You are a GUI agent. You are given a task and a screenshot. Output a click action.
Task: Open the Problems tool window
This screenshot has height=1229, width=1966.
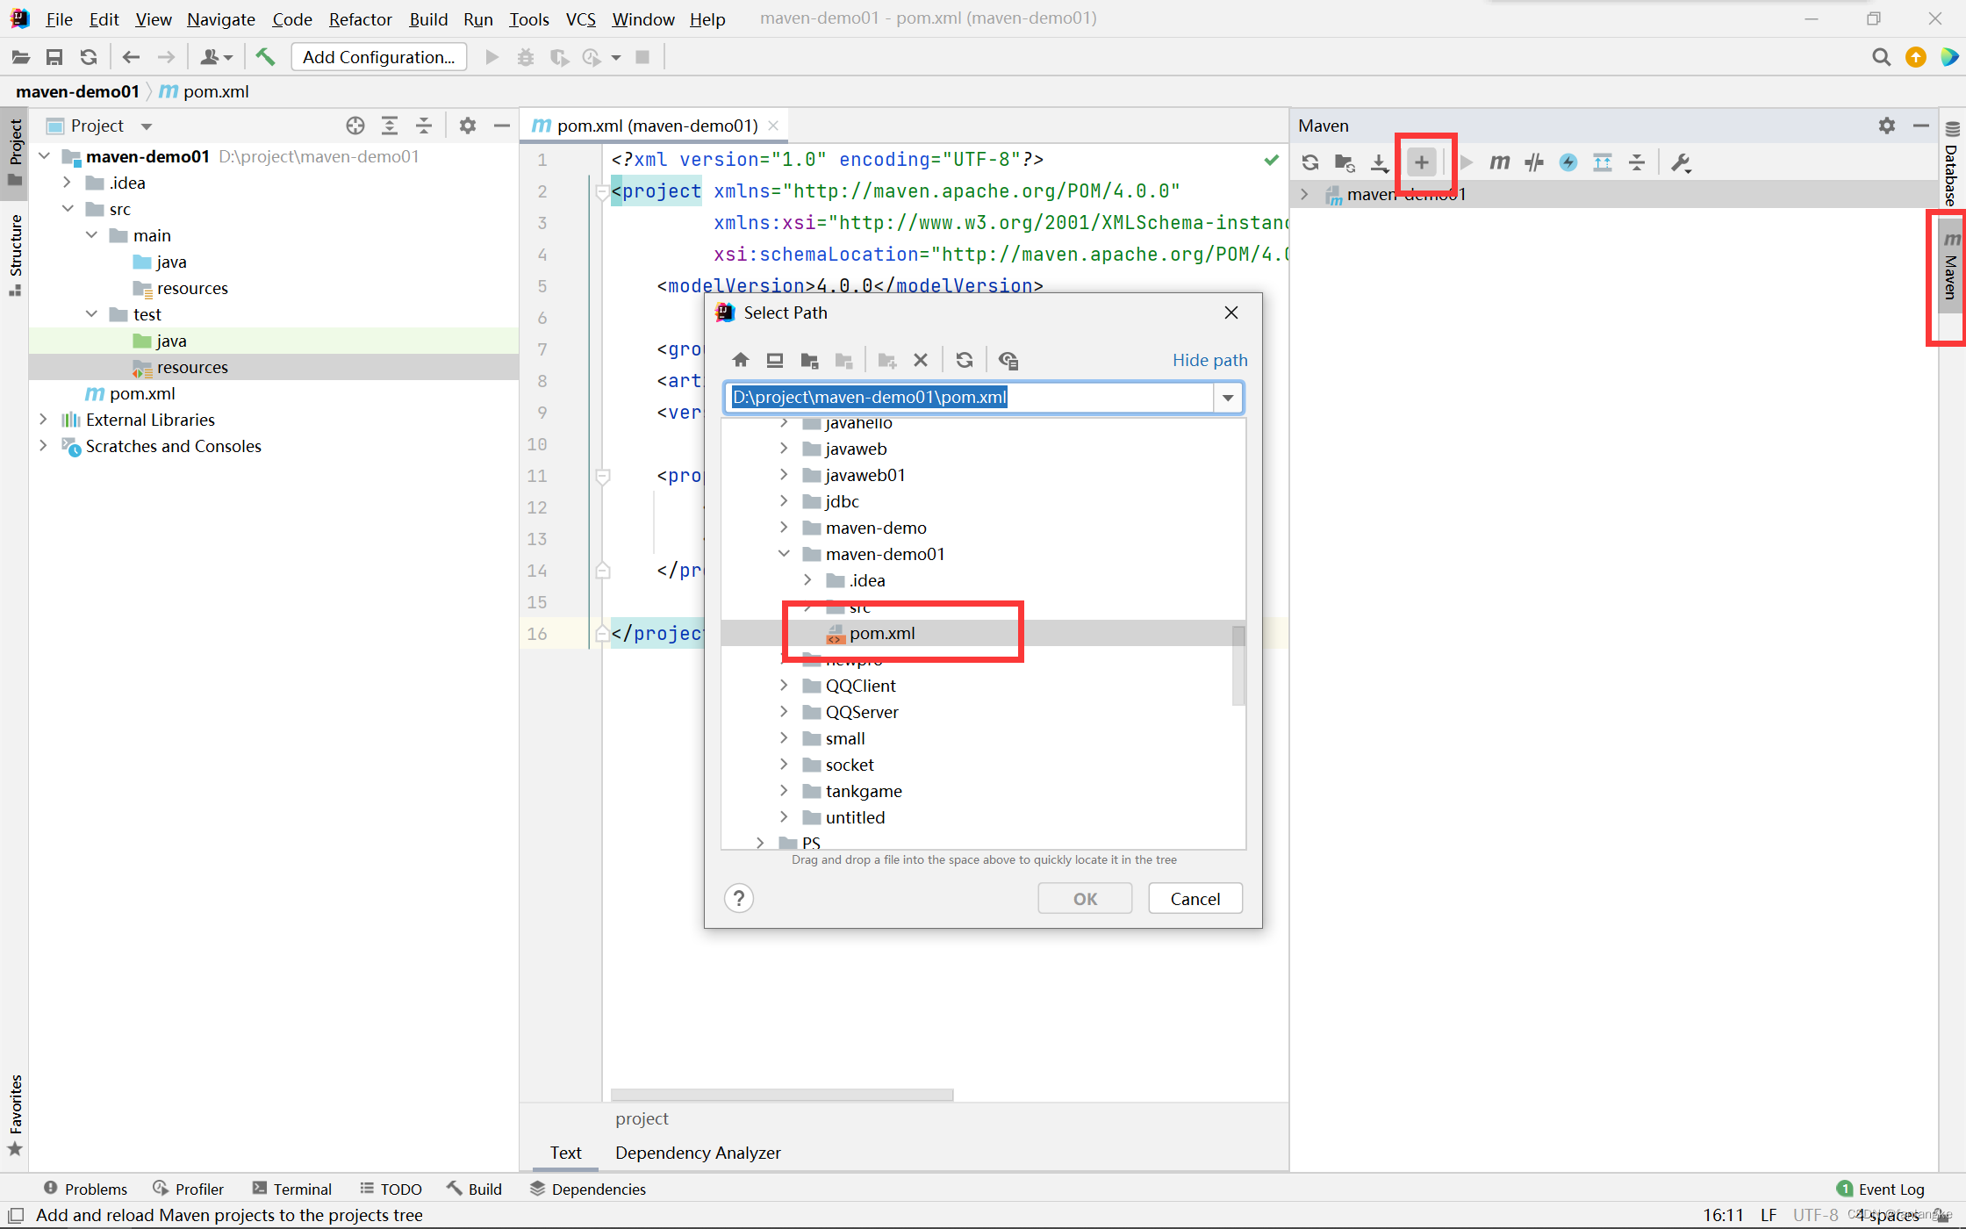(85, 1189)
